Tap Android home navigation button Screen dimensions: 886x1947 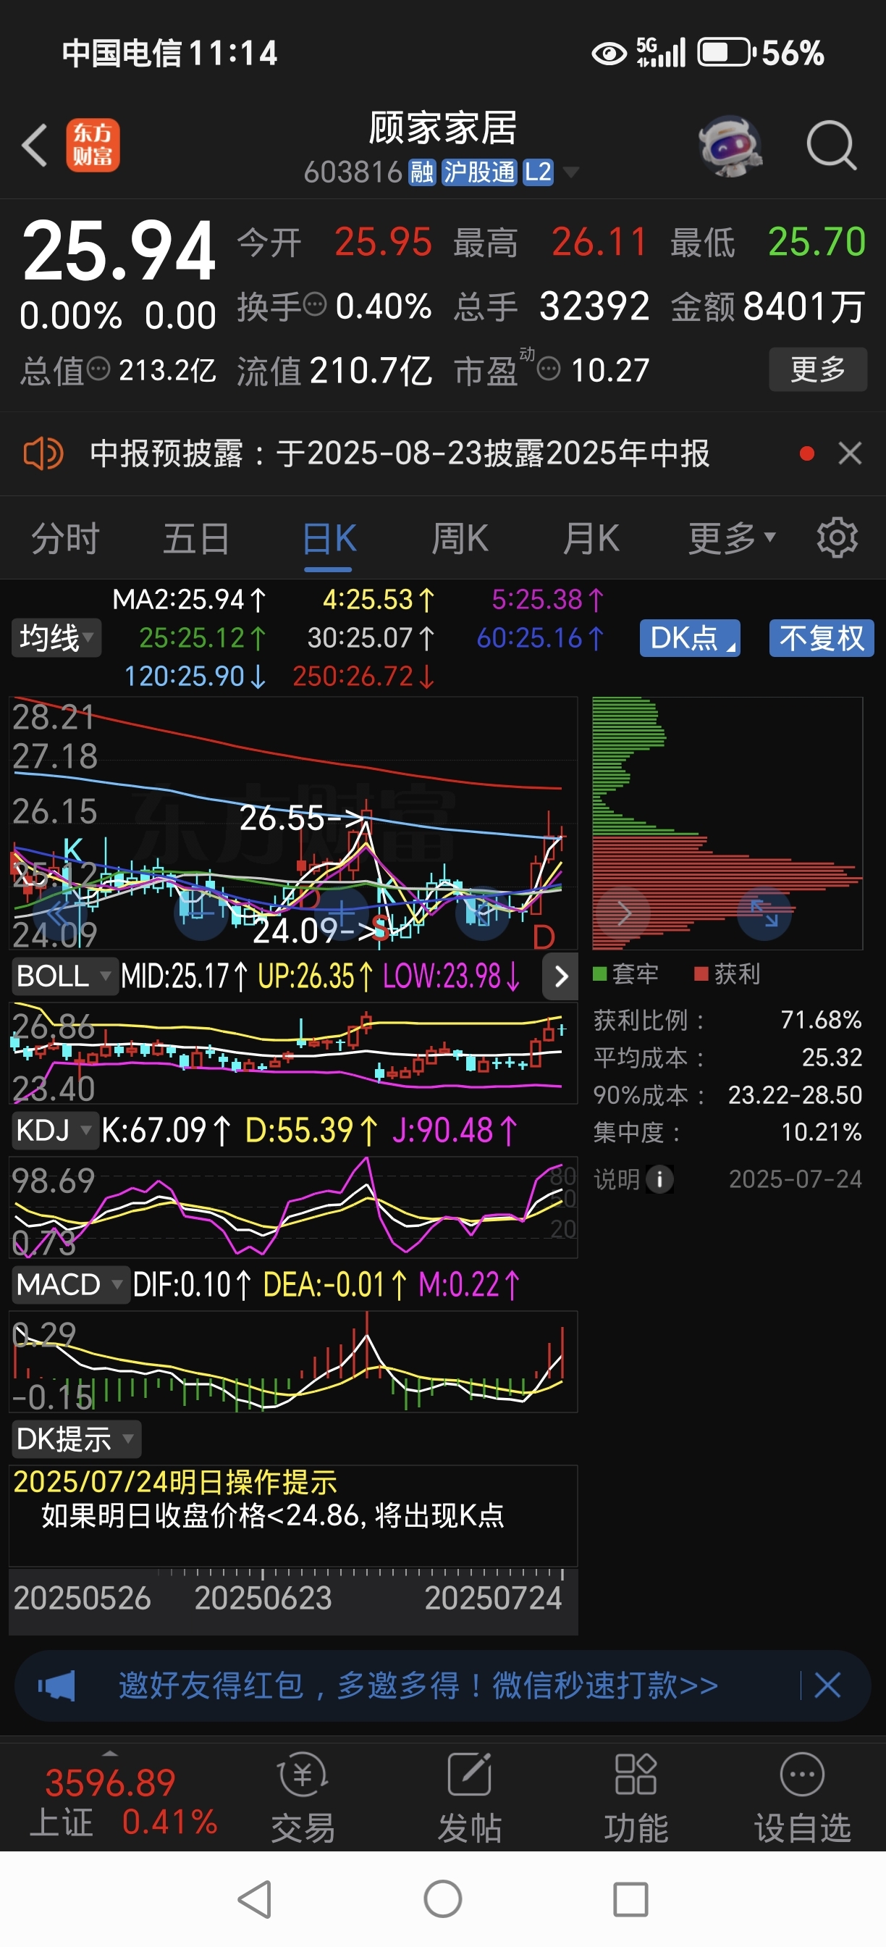click(x=442, y=1898)
